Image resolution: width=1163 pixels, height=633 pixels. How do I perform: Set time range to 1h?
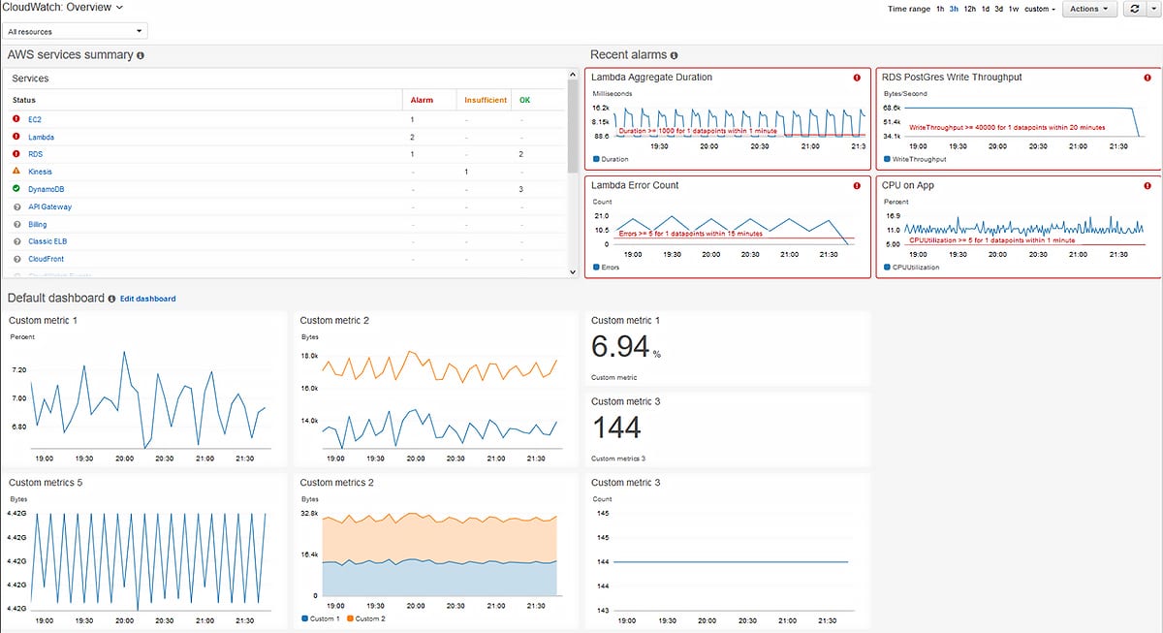pos(940,9)
